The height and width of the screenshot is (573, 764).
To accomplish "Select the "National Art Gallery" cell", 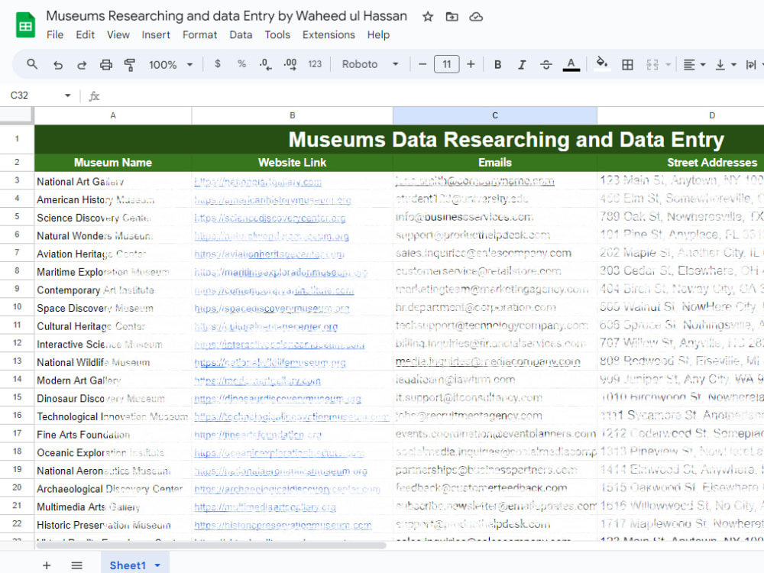I will point(113,181).
